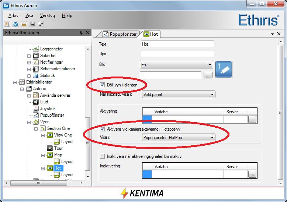Click the Layout icon under View One
Screen dimensions: 287x202
click(57, 142)
